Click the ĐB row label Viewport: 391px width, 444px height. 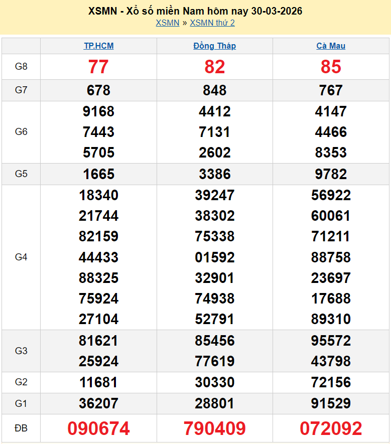(x=21, y=428)
